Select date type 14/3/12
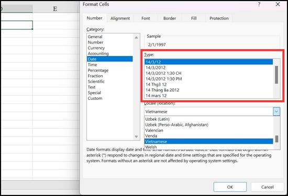Image resolution: width=288 pixels, height=196 pixels. click(x=209, y=62)
